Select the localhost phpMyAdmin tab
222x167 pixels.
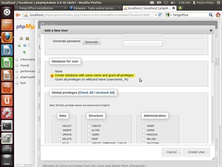[150, 8]
